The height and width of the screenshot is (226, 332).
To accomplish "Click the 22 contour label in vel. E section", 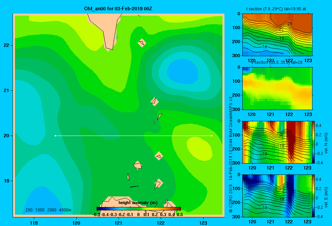I will pos(282,190).
